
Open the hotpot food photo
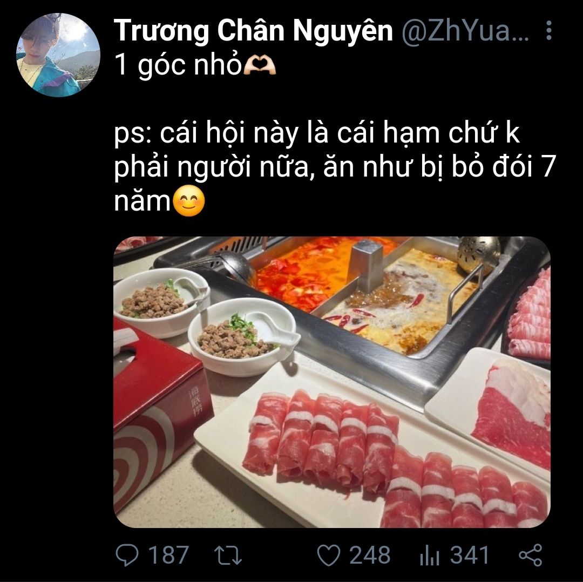331,382
